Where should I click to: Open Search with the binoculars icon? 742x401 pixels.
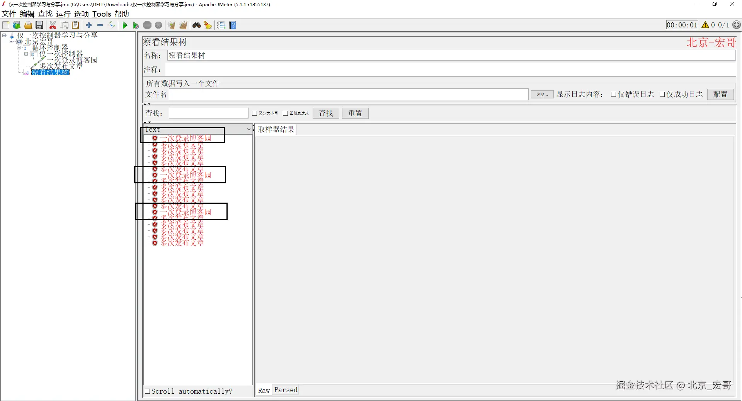point(197,25)
